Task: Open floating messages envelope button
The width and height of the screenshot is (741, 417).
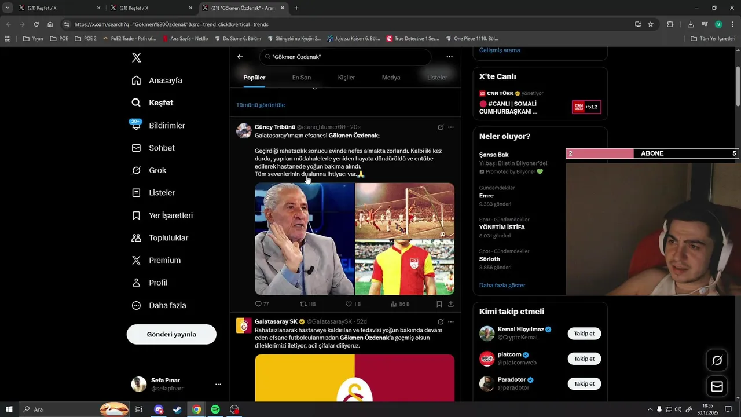Action: pyautogui.click(x=717, y=386)
